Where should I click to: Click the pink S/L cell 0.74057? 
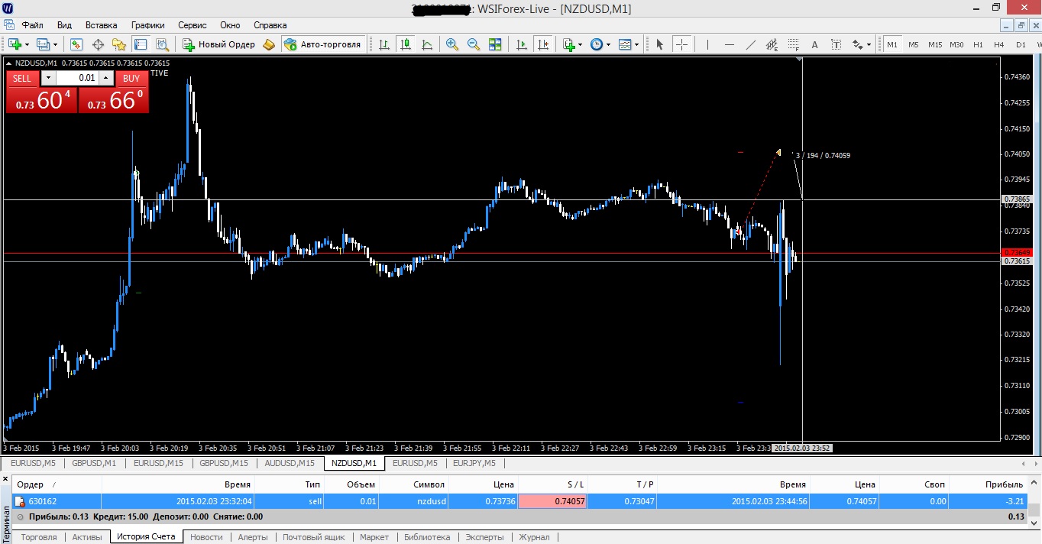(x=553, y=501)
